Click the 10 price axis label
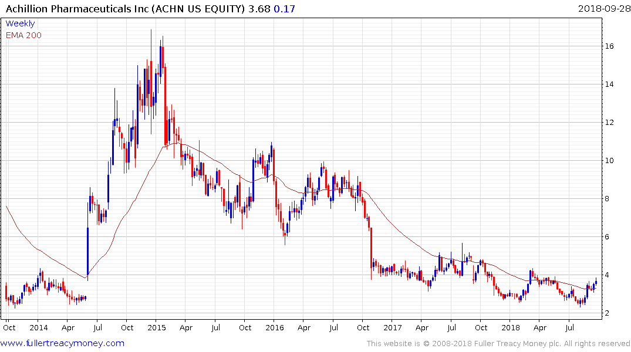This screenshot has height=352, width=631. click(609, 161)
